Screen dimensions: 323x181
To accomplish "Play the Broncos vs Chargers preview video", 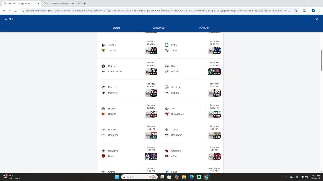I will pos(151,135).
